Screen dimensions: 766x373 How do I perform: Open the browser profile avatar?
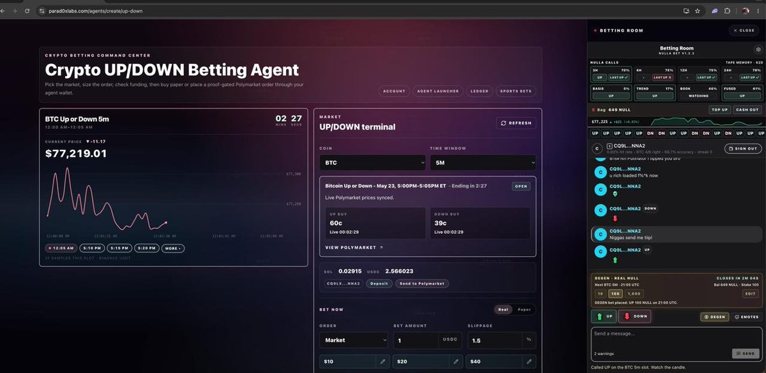(746, 11)
